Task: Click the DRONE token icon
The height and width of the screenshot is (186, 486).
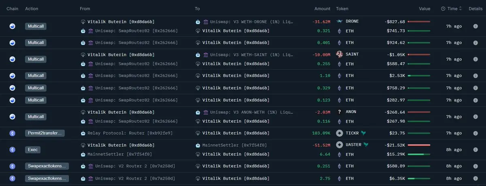Action: point(339,21)
